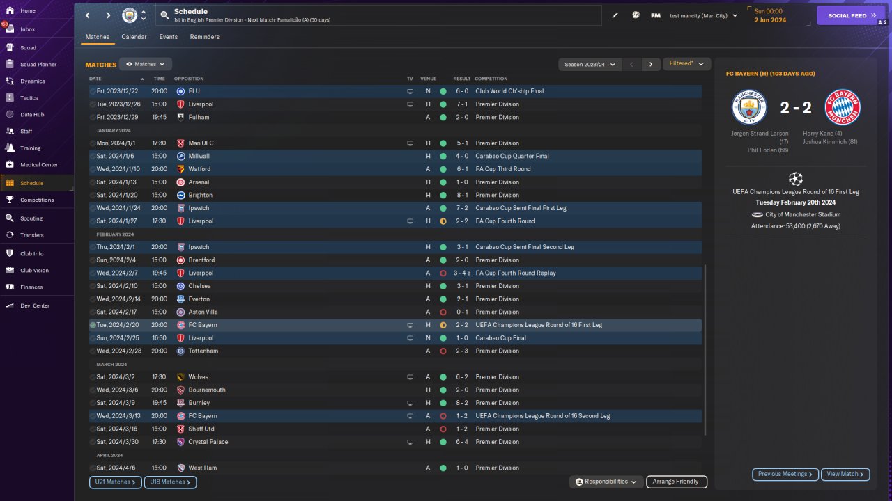The image size is (892, 501).
Task: Click the back navigation arrow
Action: (x=88, y=15)
